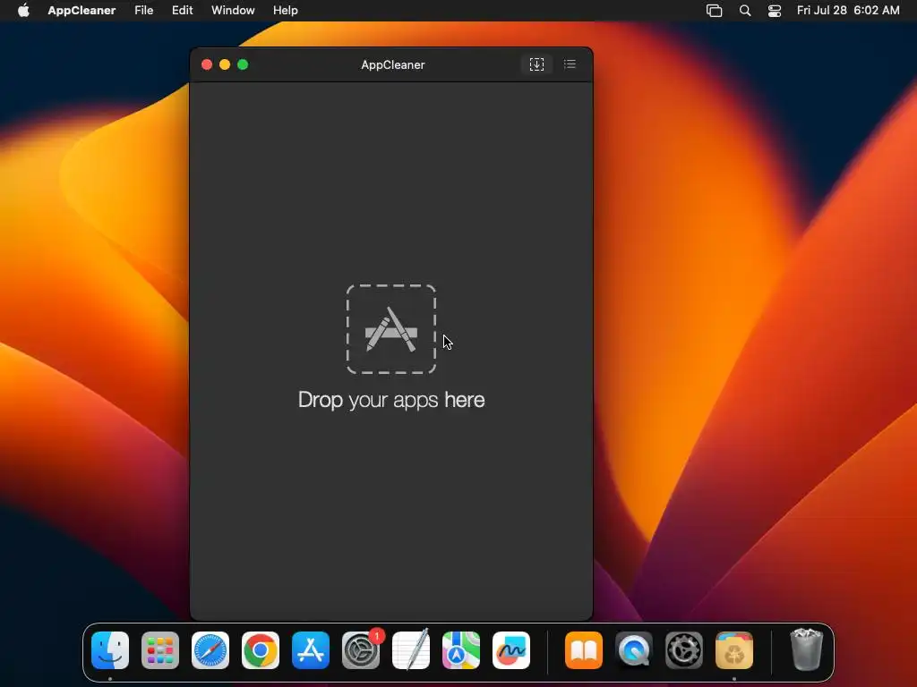The height and width of the screenshot is (687, 917).
Task: Open the AppCleaner application menu
Action: (x=81, y=11)
